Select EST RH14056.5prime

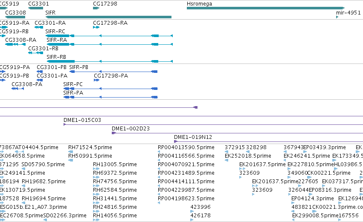115,216
